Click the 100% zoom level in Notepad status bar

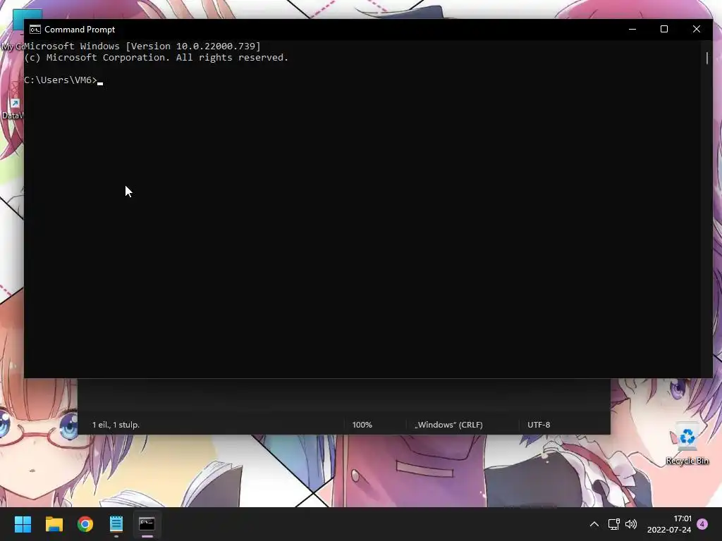(362, 425)
